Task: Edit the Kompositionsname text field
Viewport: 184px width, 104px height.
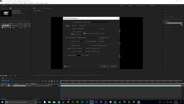Action: 96,22
